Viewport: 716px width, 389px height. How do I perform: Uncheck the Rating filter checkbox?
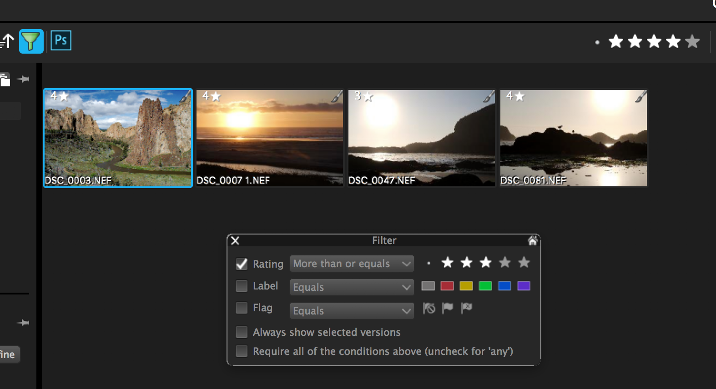242,264
